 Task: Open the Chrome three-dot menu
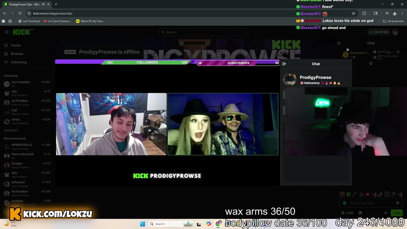point(402,13)
